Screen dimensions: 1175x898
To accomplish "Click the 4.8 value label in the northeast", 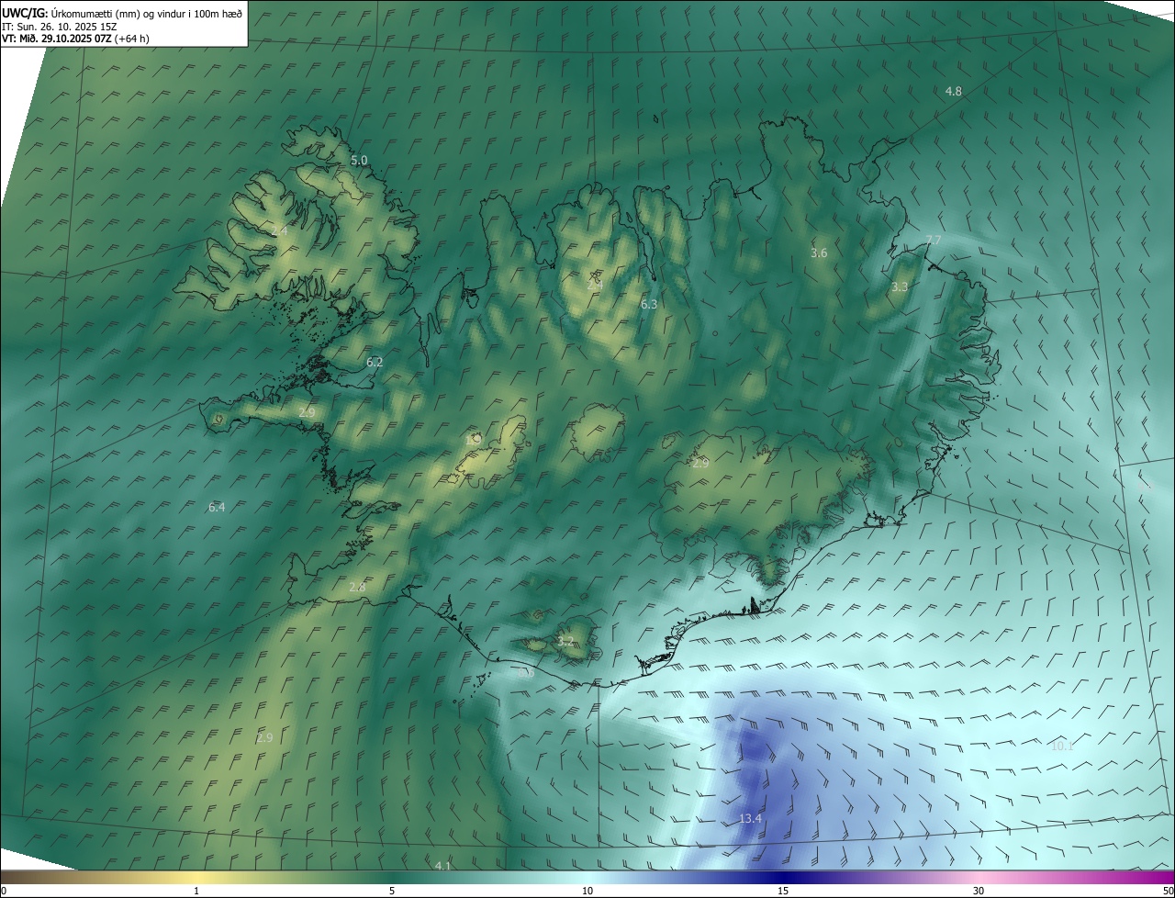I will coord(954,91).
